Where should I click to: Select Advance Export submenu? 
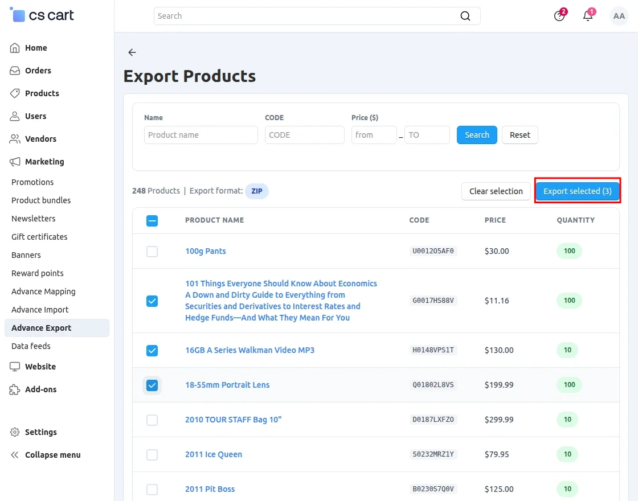[x=57, y=328]
